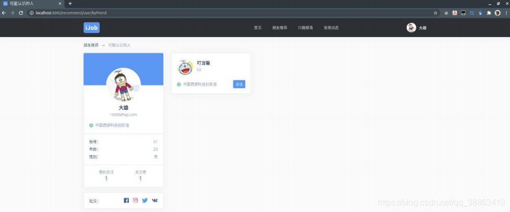510x212 pixels.
Task: Open 兴趣部落 in the navbar
Action: 305,28
